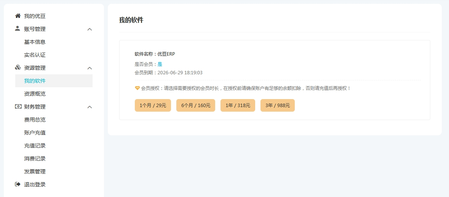Click the blue 是 member status
449x197 pixels.
click(160, 64)
